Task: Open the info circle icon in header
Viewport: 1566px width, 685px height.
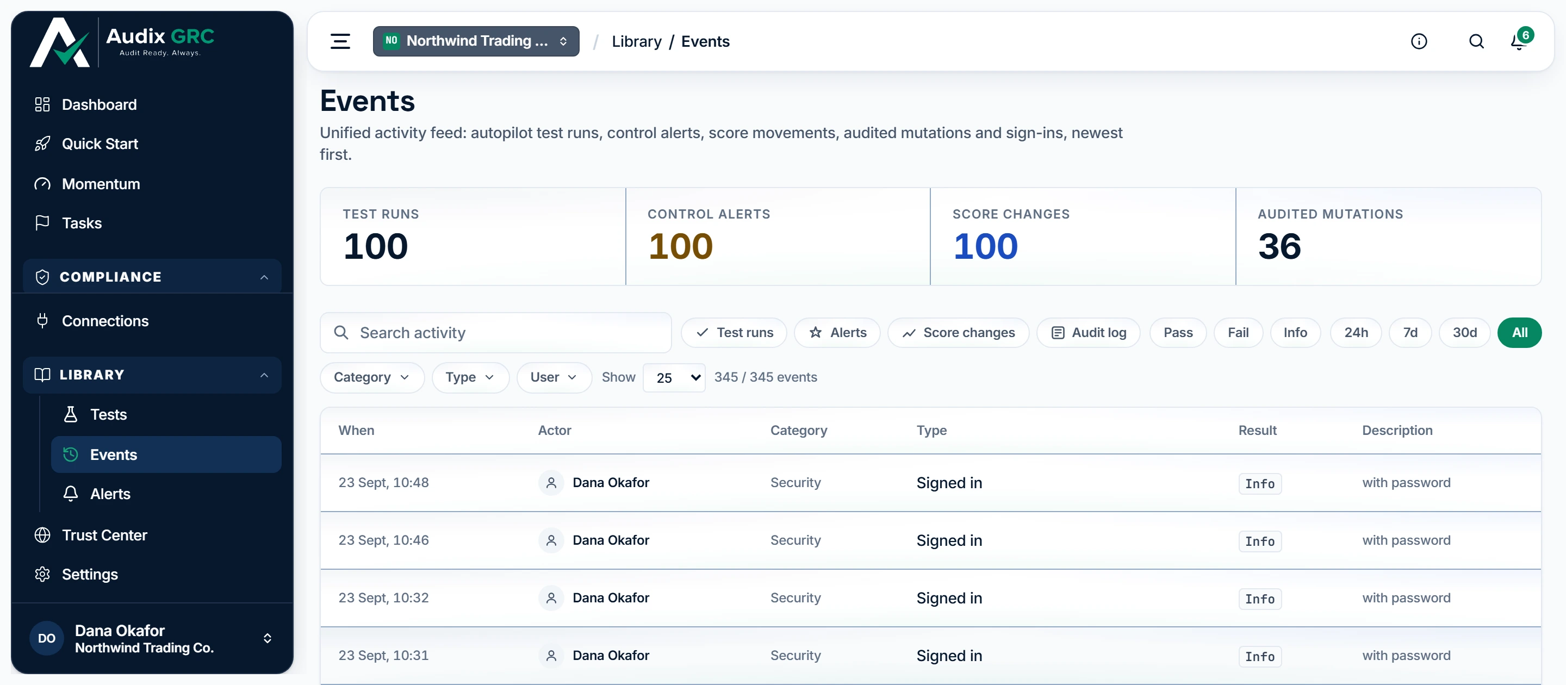Action: 1418,41
